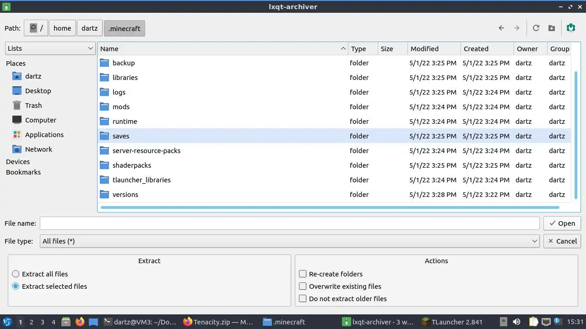The width and height of the screenshot is (586, 329).
Task: Select Computer in Places
Action: 41,120
